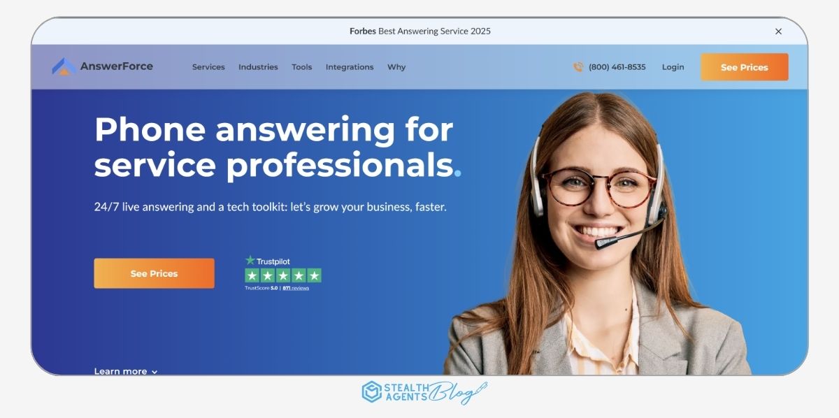The width and height of the screenshot is (839, 418).
Task: Open the Services navigation menu
Action: (x=208, y=67)
